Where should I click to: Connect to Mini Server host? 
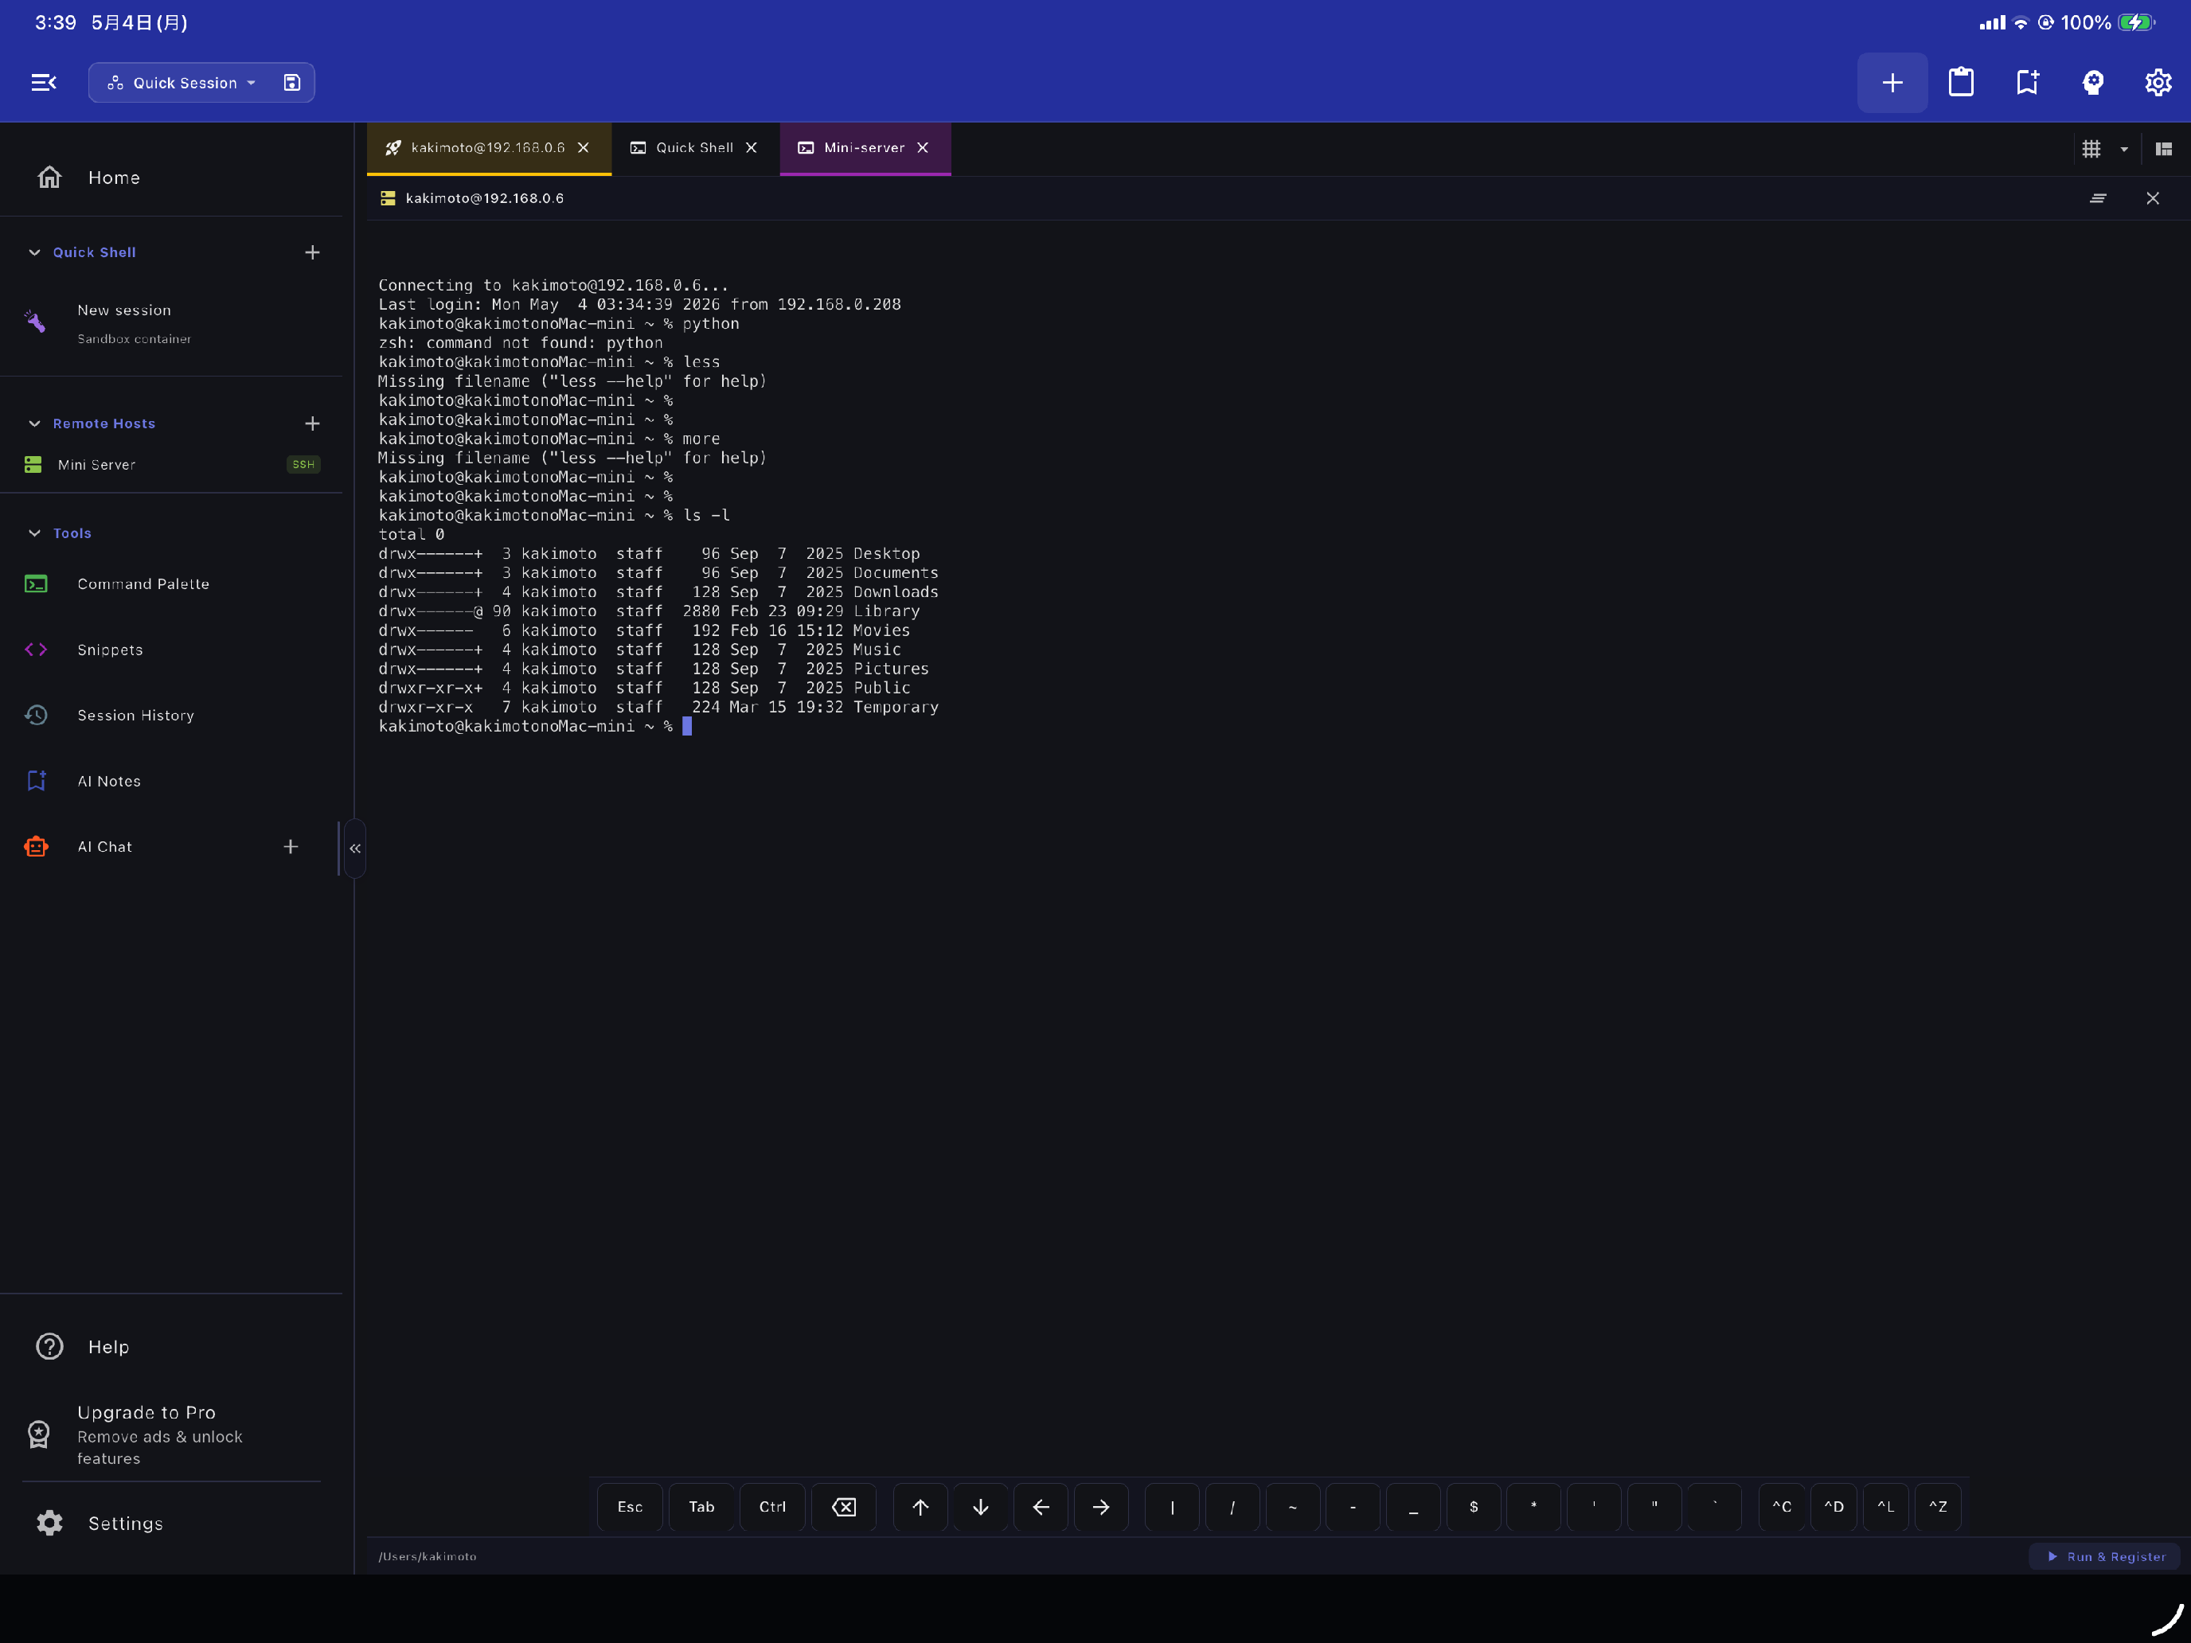(171, 464)
